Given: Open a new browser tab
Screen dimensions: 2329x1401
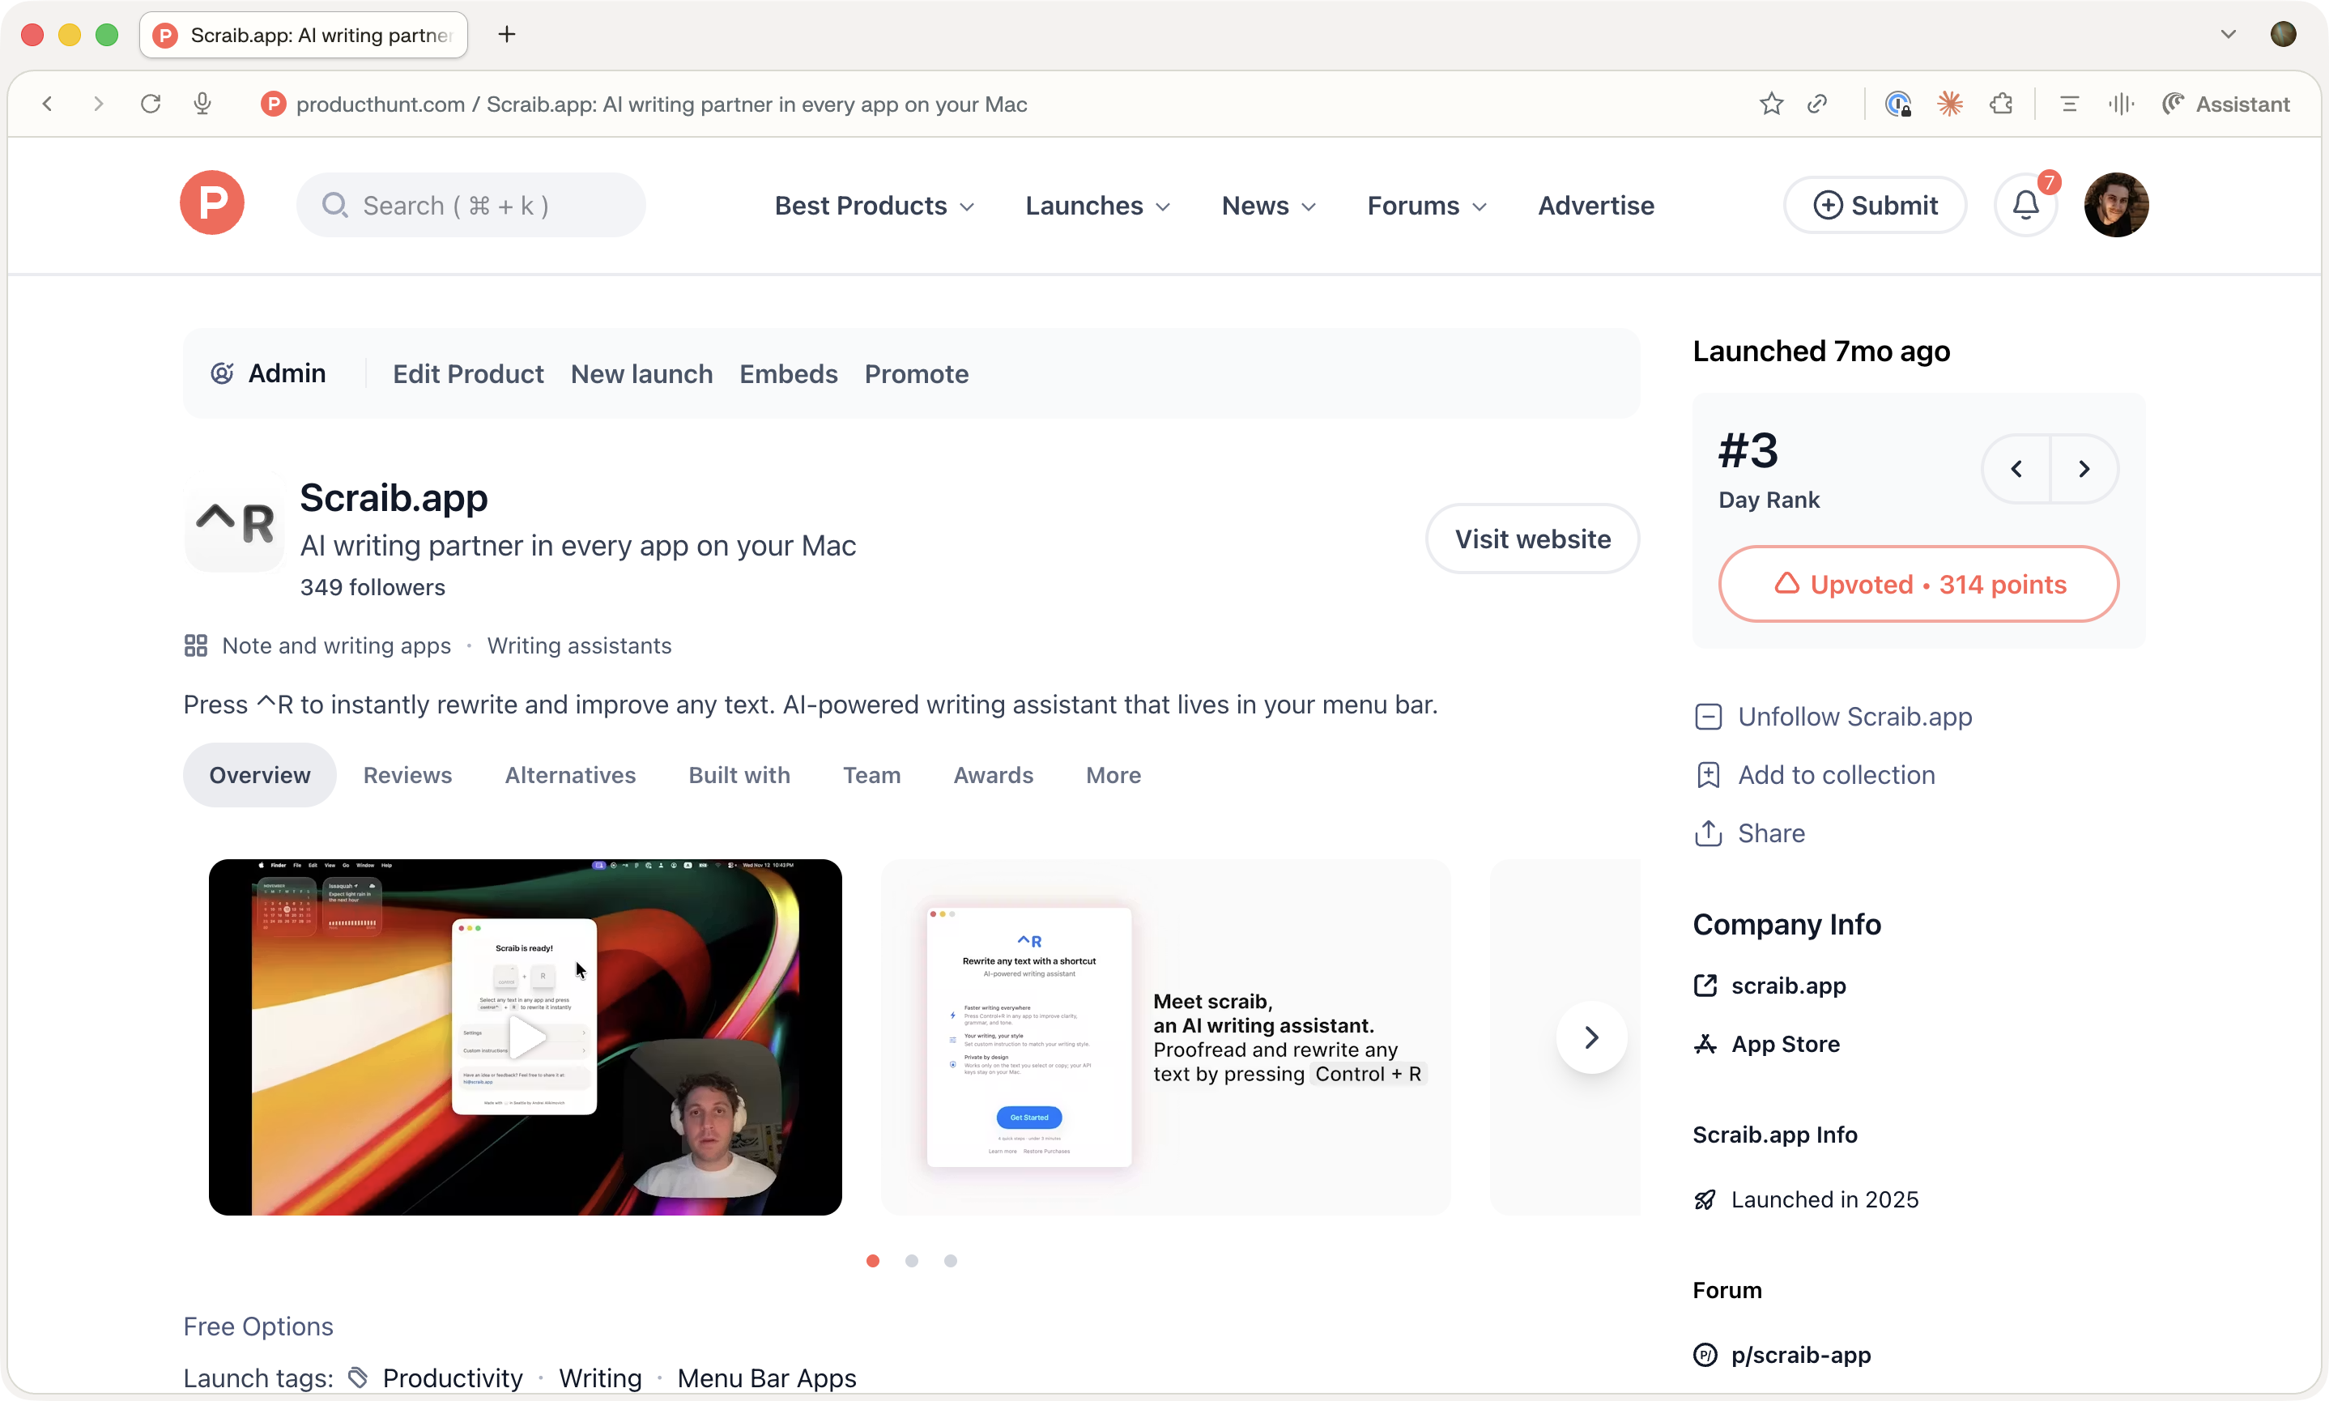Looking at the screenshot, I should click(x=507, y=35).
